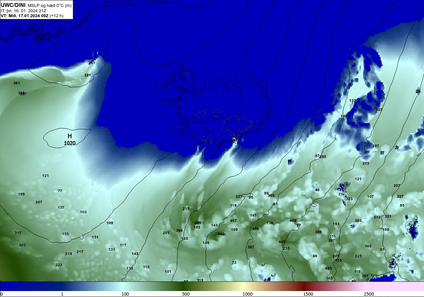The height and width of the screenshot is (297, 424).
Task: Click the height value 361
Action: pyautogui.click(x=17, y=83)
